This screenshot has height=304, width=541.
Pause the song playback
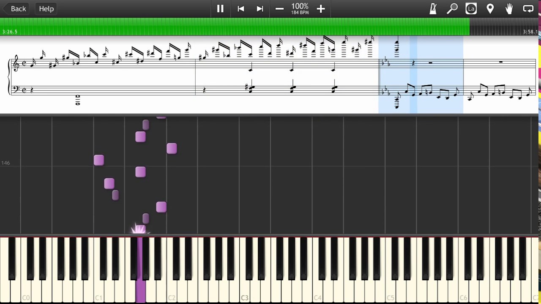220,8
